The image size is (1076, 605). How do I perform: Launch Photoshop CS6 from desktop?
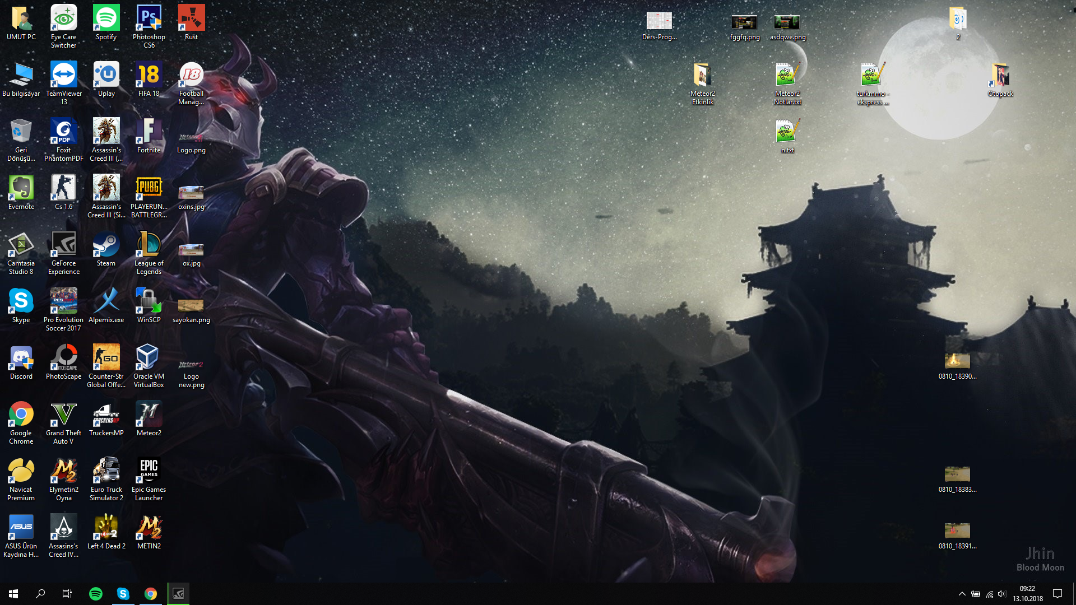point(149,26)
